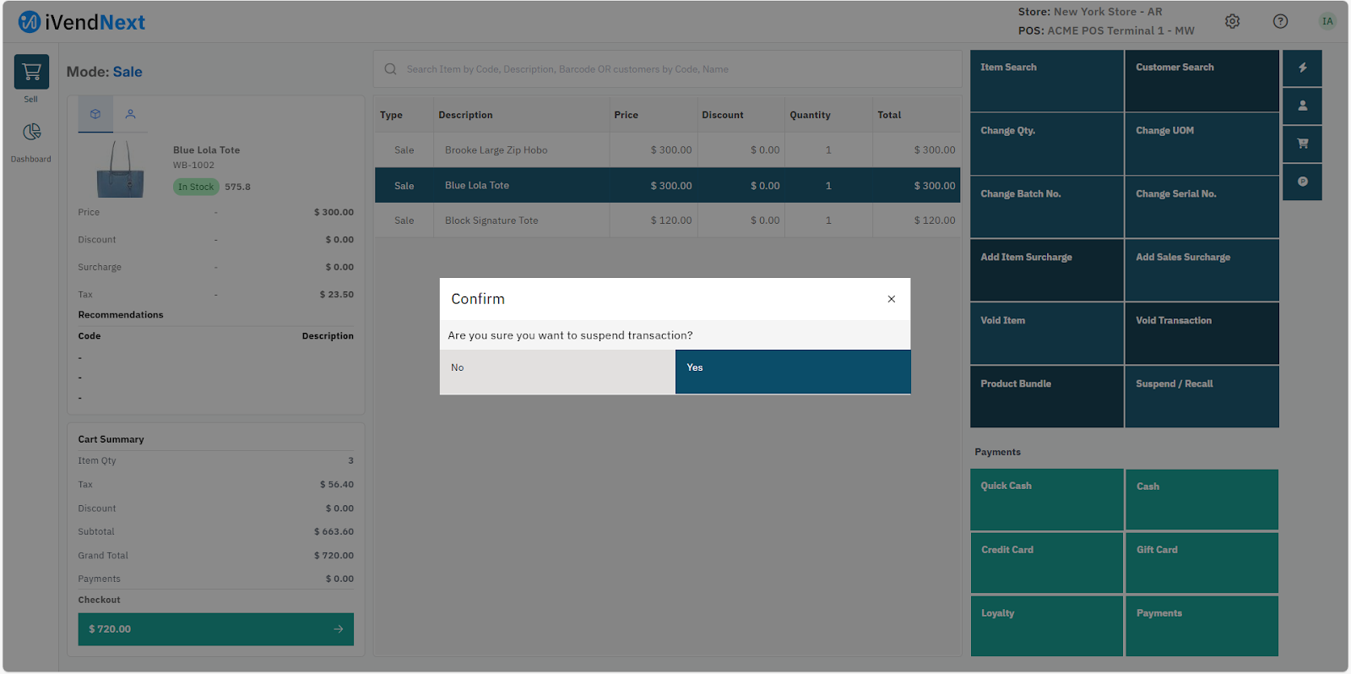The image size is (1351, 674).
Task: Switch to the product cube tab
Action: (95, 114)
